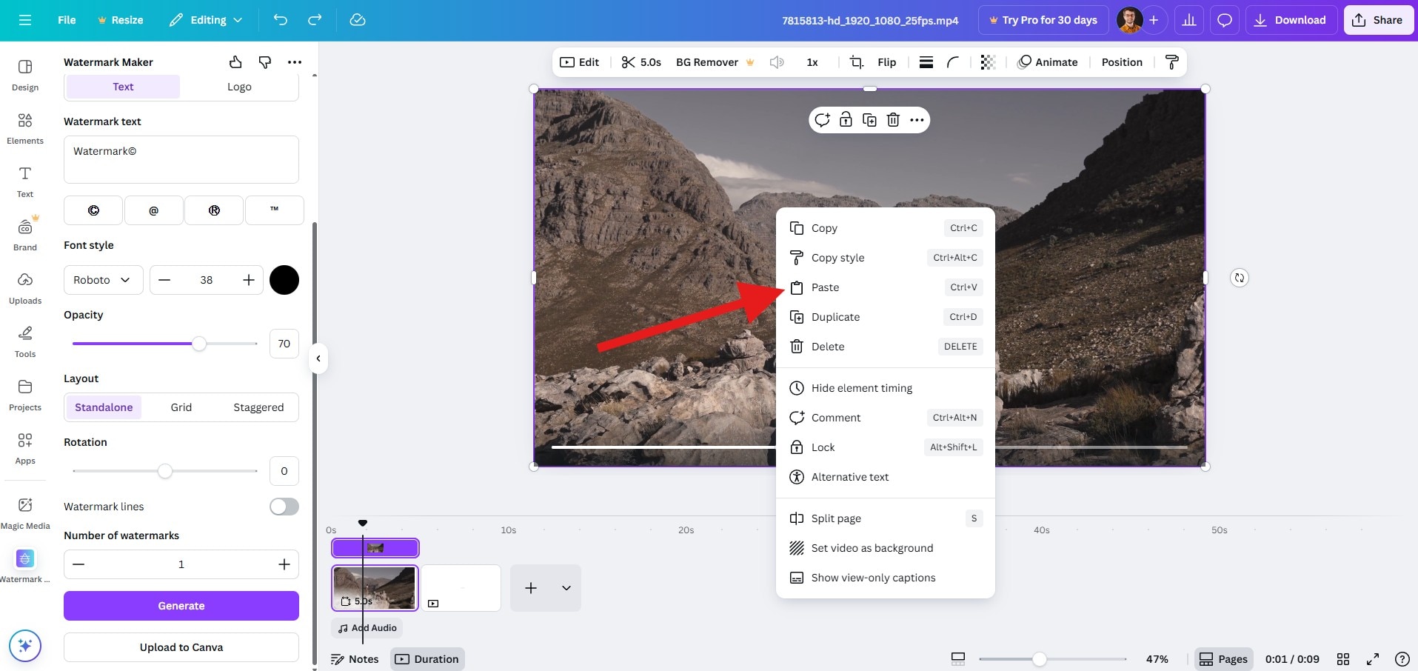Insert the copyright symbol
The width and height of the screenshot is (1418, 671).
pyautogui.click(x=93, y=210)
